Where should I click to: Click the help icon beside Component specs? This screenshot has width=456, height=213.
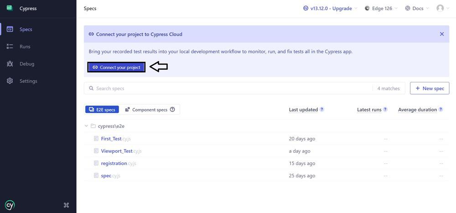[172, 109]
